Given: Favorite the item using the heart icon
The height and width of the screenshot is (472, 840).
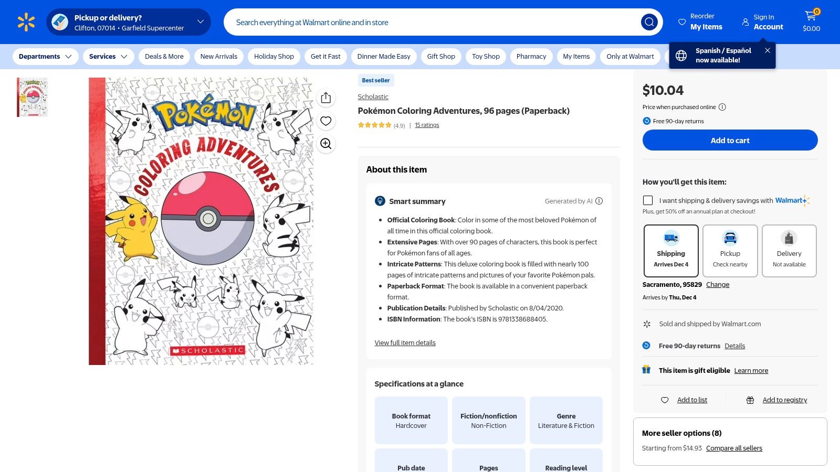Looking at the screenshot, I should point(325,121).
